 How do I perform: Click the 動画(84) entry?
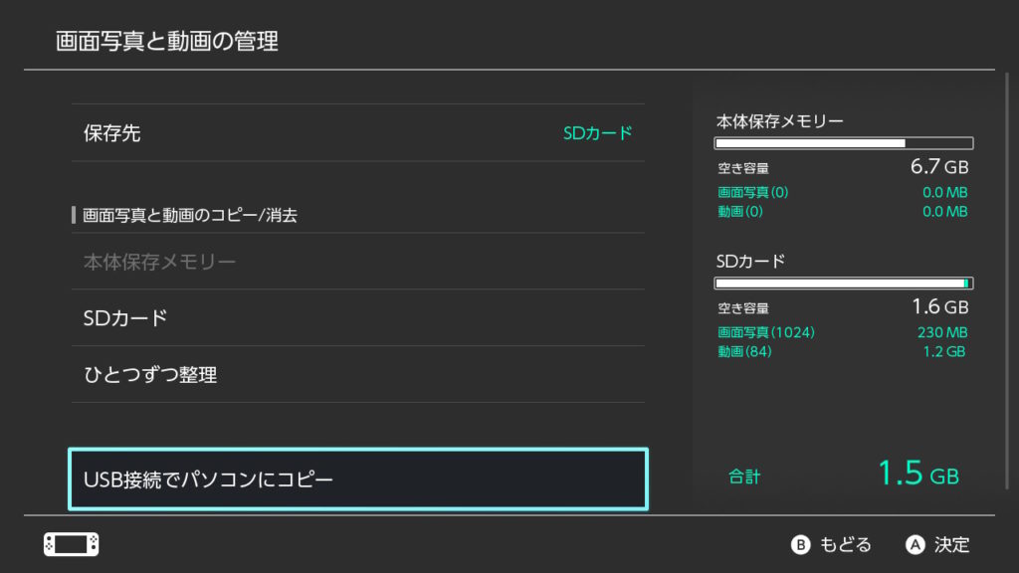tap(744, 351)
